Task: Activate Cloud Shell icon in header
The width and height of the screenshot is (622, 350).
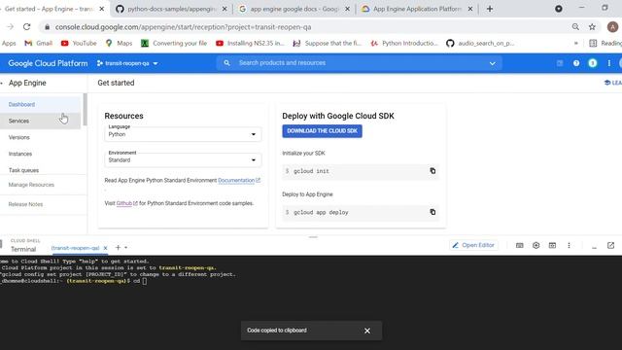Action: [560, 63]
